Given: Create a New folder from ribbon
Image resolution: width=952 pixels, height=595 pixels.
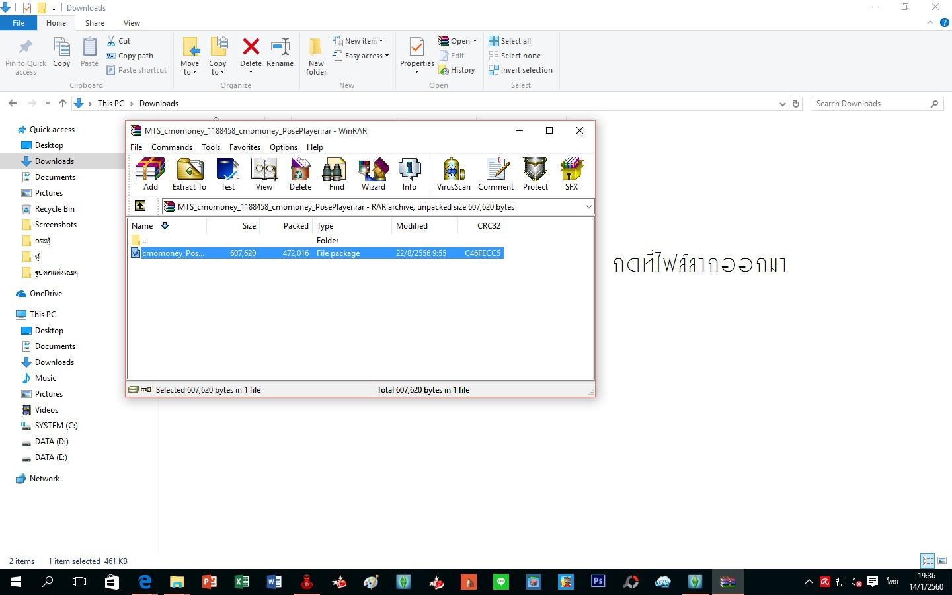Looking at the screenshot, I should 316,56.
